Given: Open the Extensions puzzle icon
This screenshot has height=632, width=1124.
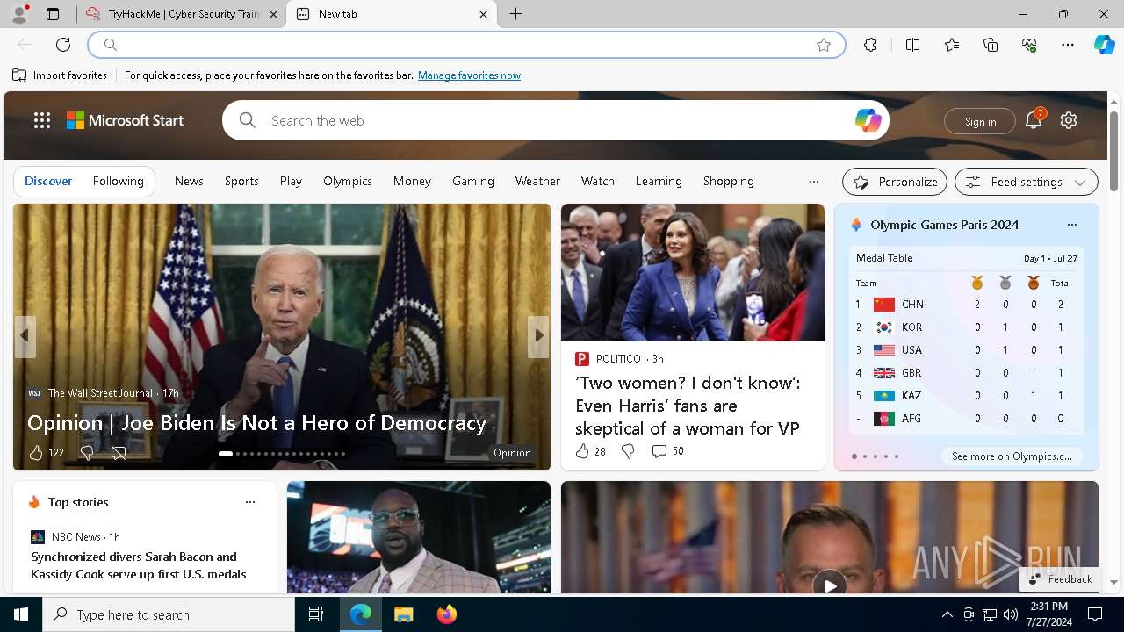Looking at the screenshot, I should pyautogui.click(x=870, y=45).
